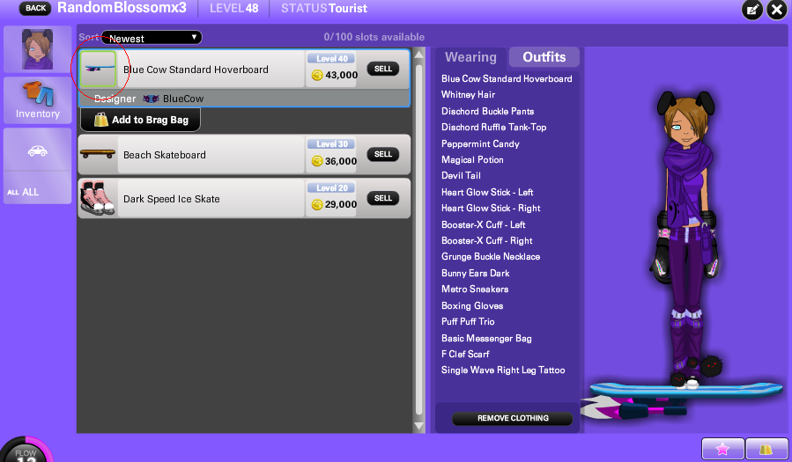Viewport: 792px width, 462px height.
Task: Select Devil Tail entry
Action: click(x=461, y=175)
